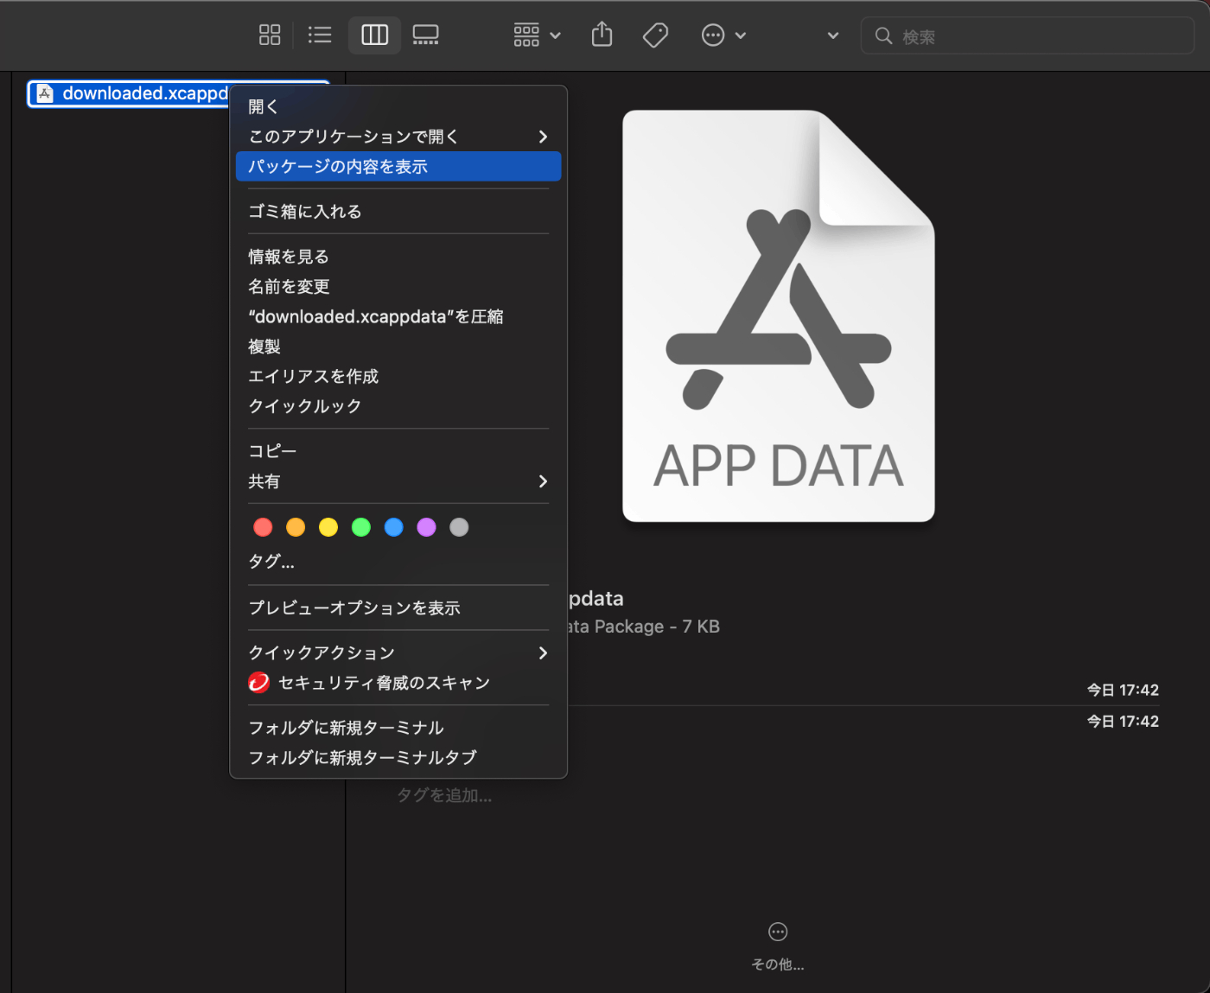Apply the purple color tag
Image resolution: width=1210 pixels, height=993 pixels.
pos(426,527)
